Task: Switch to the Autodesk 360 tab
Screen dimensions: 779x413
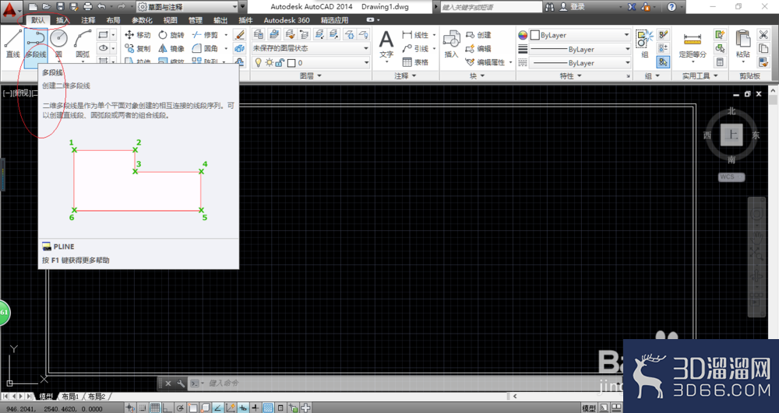Action: (x=286, y=19)
